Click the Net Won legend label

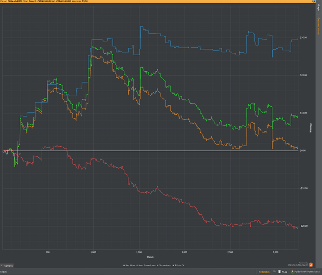point(130,265)
